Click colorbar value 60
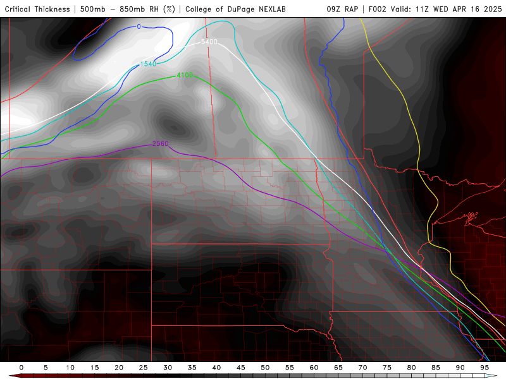The image size is (506, 379). (x=314, y=368)
